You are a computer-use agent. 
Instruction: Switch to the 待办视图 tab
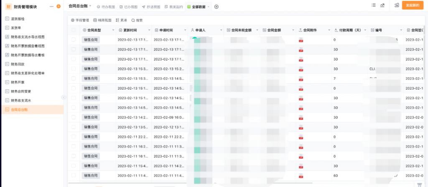coord(106,7)
